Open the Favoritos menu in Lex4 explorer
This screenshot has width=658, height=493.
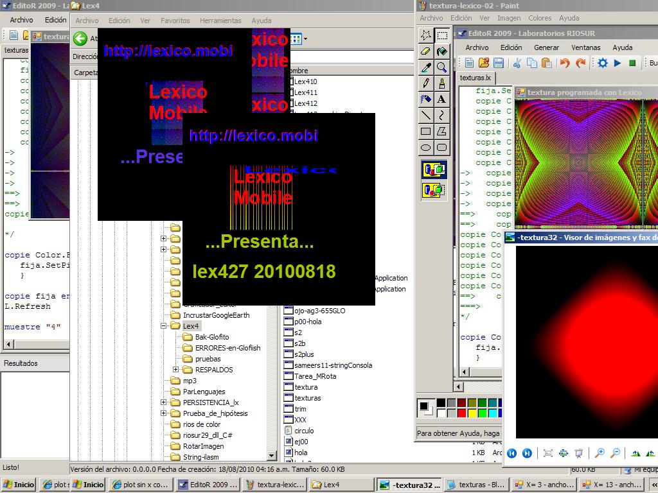[175, 21]
